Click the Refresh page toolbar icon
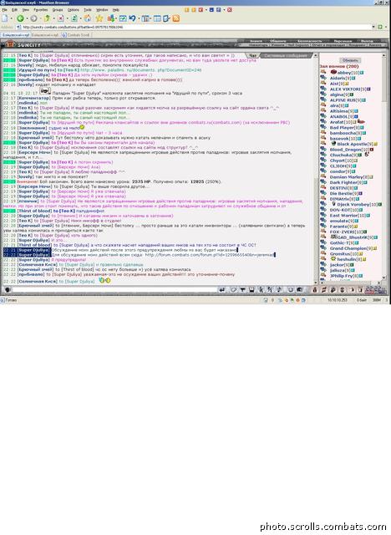Image resolution: width=391 pixels, height=535 pixels. coord(74,18)
